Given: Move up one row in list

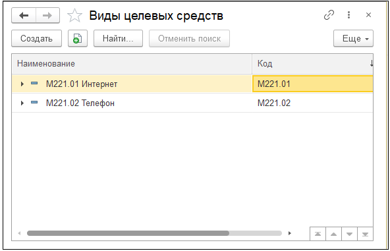Looking at the screenshot, I should pyautogui.click(x=333, y=234).
